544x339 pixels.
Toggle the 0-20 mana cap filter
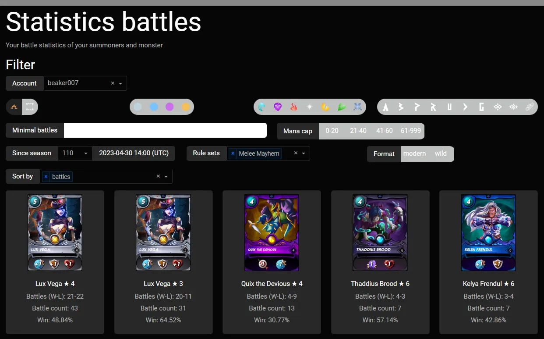point(332,131)
